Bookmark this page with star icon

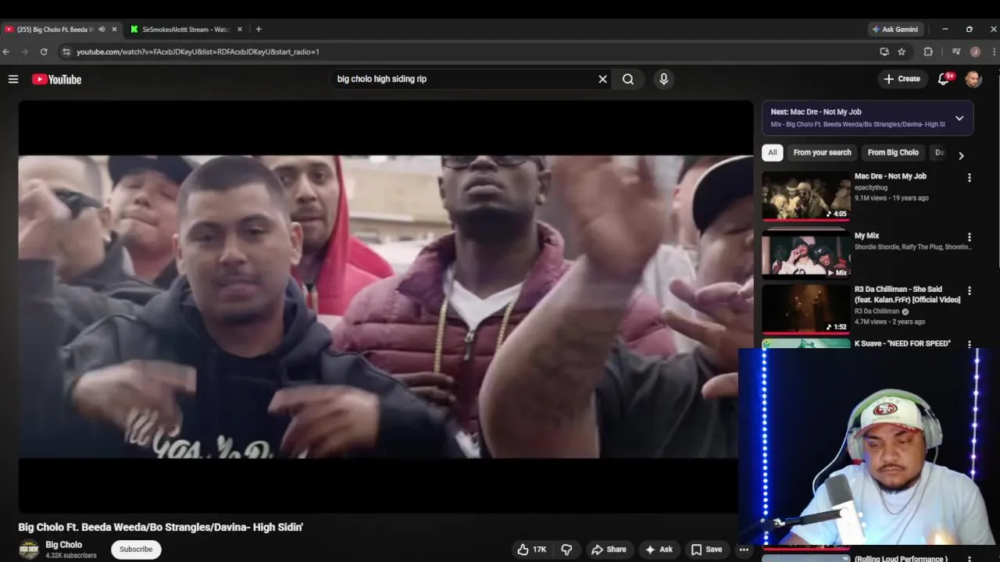[x=902, y=52]
